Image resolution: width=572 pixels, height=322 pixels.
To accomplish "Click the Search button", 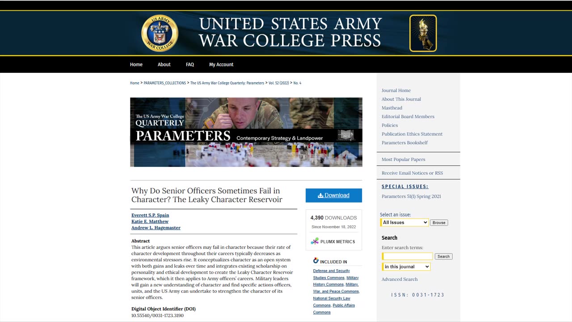I will (x=443, y=257).
